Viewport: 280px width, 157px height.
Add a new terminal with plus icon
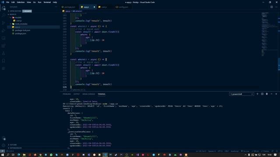point(257,94)
